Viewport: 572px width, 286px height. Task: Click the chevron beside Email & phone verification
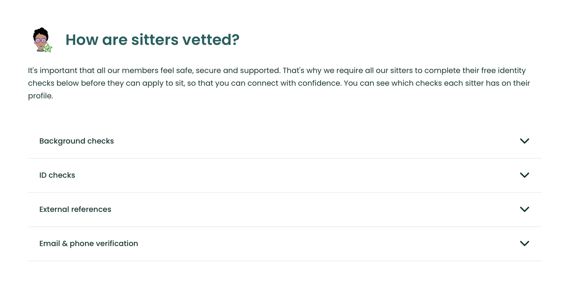point(524,244)
